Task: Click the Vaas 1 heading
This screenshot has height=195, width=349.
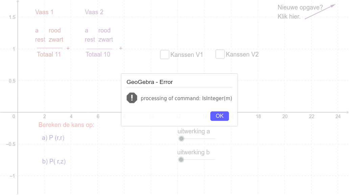Action: coord(44,12)
